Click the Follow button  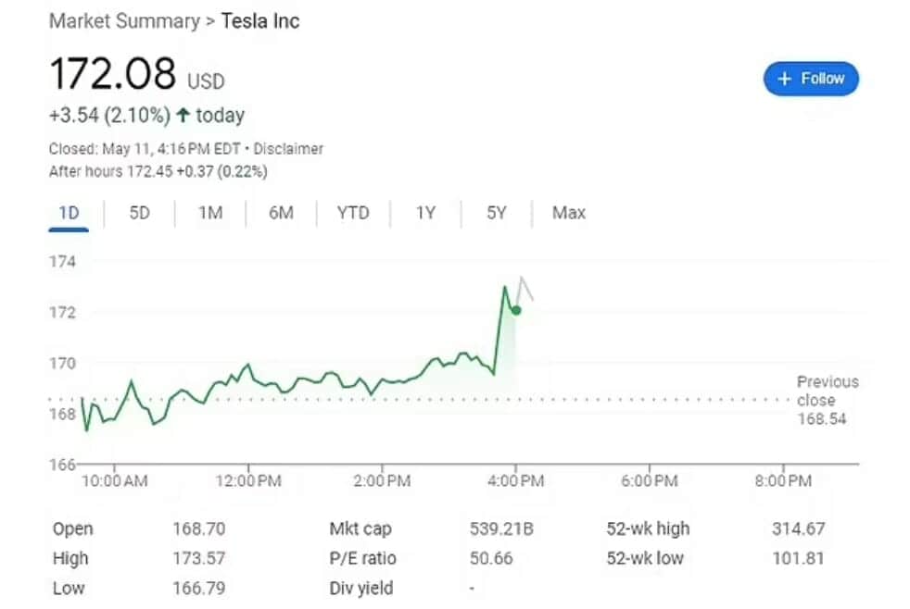(811, 79)
